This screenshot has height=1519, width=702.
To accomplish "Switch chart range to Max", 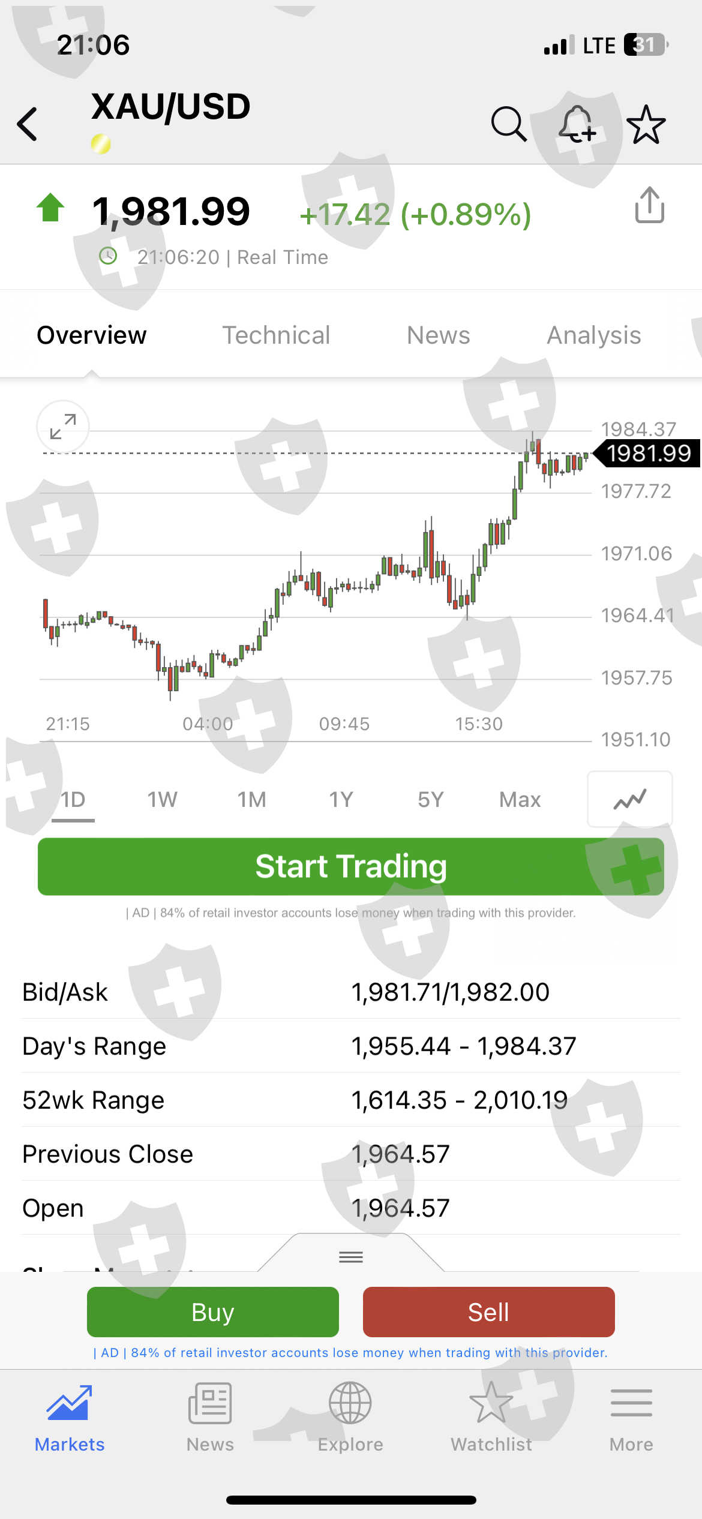I will click(x=520, y=800).
